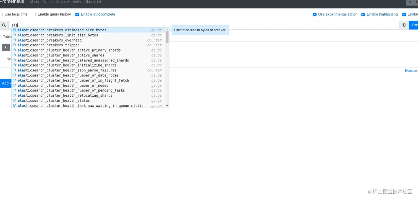Select elasticsearch_cluster_health_number_of_pending_tasks suggestion
The height and width of the screenshot is (200, 418).
[x=89, y=90]
